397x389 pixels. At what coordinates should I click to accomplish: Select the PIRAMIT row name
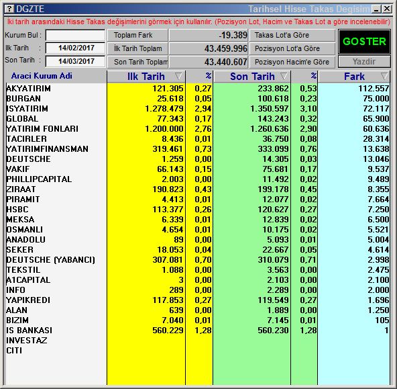click(x=23, y=200)
